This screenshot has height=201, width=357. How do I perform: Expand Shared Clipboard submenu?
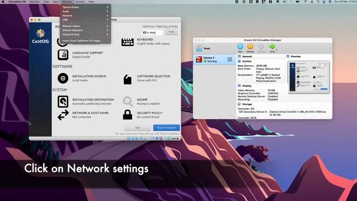coord(85,30)
